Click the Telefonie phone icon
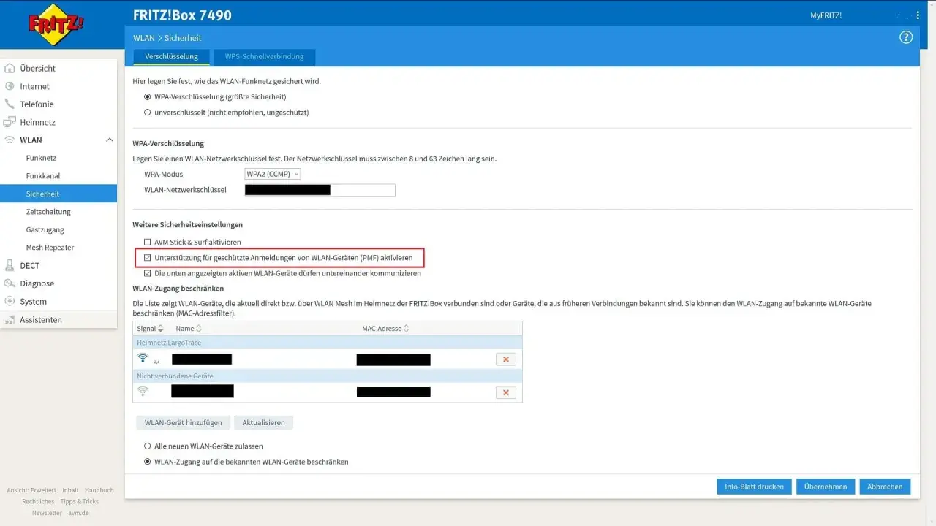Image resolution: width=936 pixels, height=526 pixels. click(x=10, y=104)
